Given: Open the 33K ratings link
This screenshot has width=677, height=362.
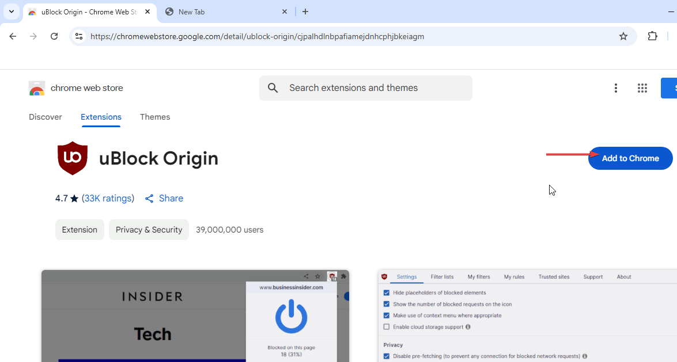Looking at the screenshot, I should (x=108, y=199).
